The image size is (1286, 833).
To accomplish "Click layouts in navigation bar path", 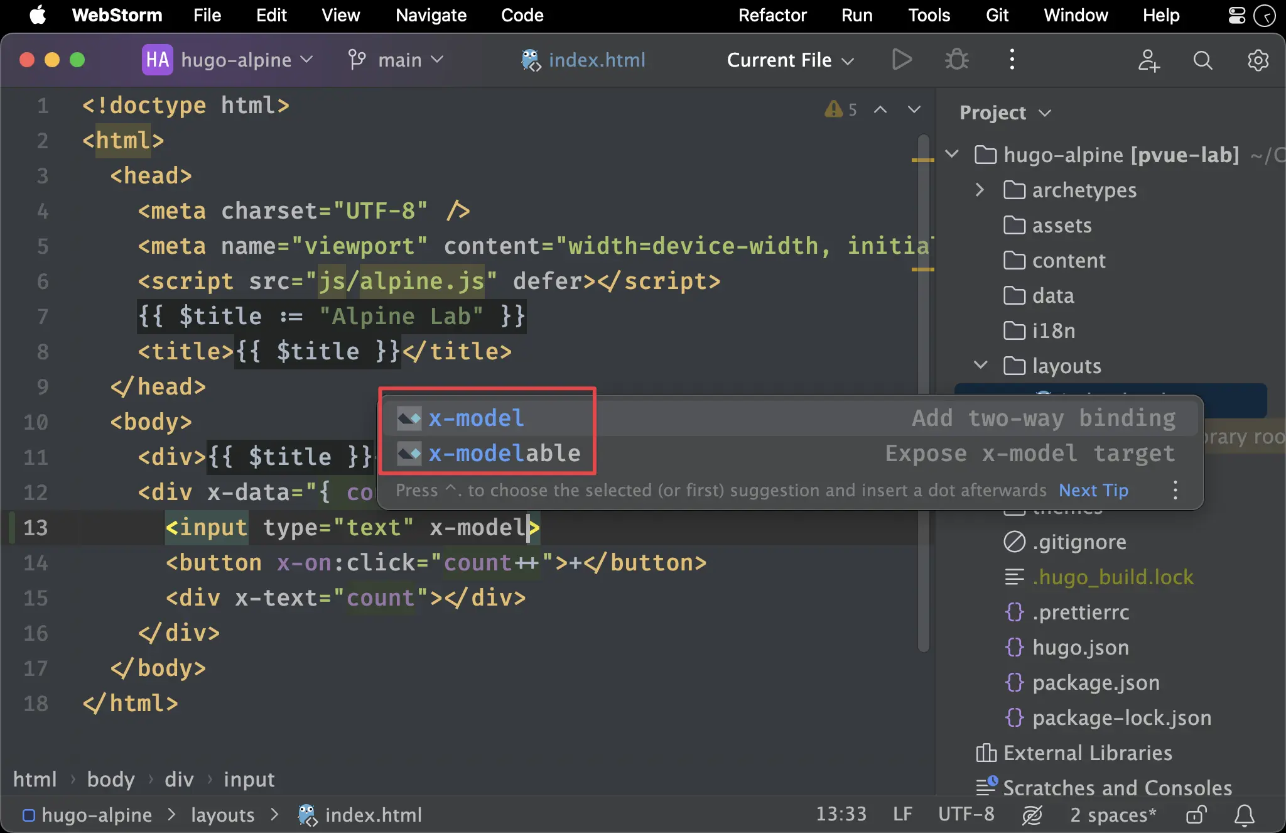I will (x=222, y=815).
